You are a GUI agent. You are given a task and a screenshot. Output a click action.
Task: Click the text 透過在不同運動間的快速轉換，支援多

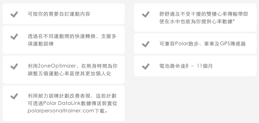click(x=72, y=36)
